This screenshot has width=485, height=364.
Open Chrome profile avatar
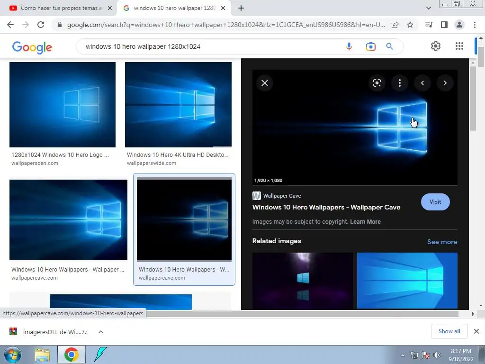click(459, 25)
